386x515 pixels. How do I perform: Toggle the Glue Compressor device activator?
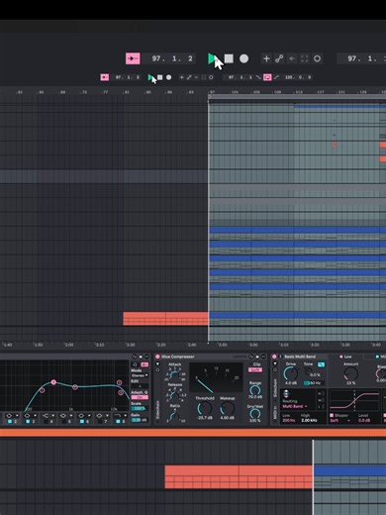pos(157,357)
